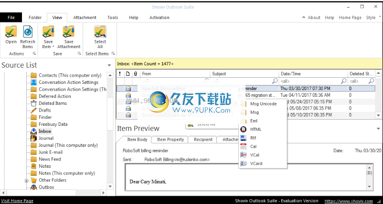The image size is (383, 204).
Task: Click the Save Item icon
Action: 48,32
